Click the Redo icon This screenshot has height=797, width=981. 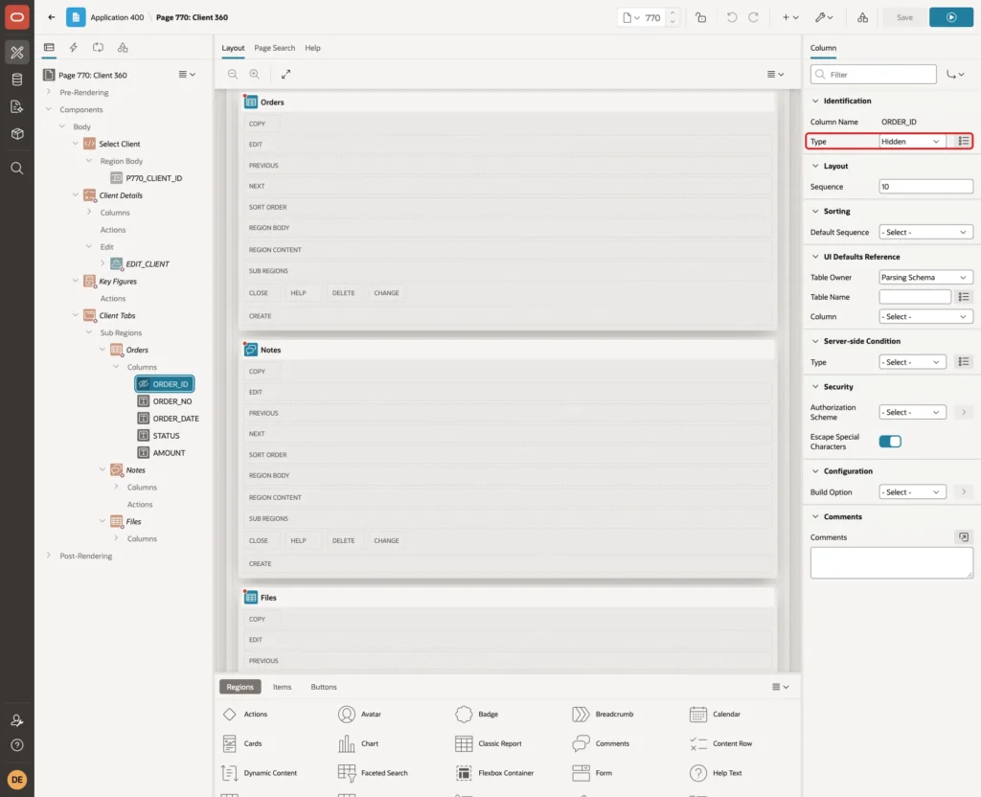pyautogui.click(x=753, y=17)
